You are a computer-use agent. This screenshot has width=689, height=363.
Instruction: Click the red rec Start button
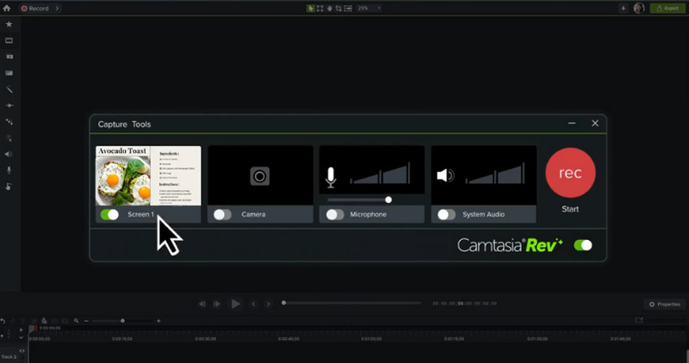pyautogui.click(x=570, y=173)
